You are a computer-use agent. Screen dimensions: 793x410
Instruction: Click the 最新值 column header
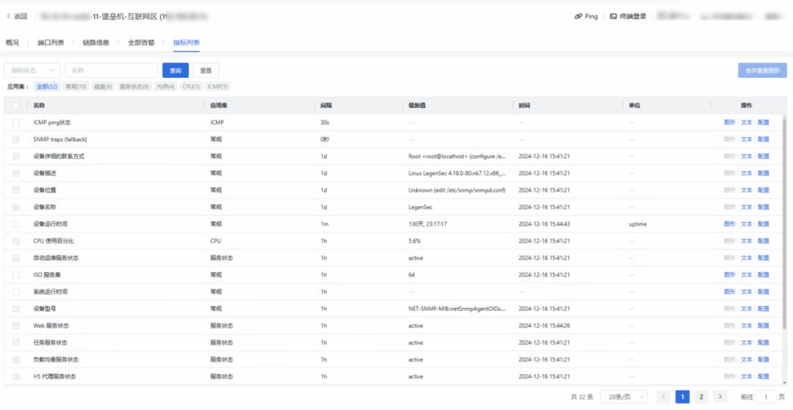pyautogui.click(x=417, y=106)
